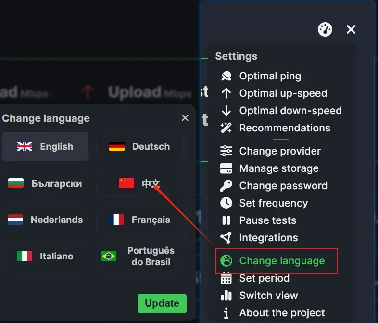Click the key icon for Change password
This screenshot has width=378, height=323.
coord(226,186)
